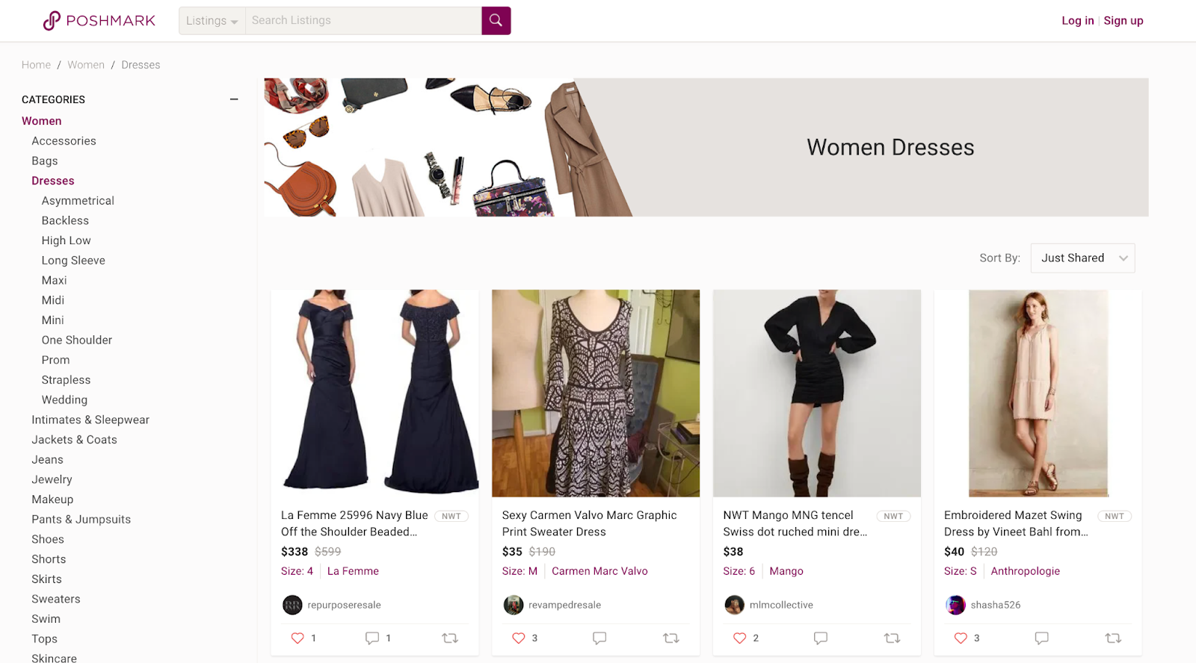Filter by One Shoulder dresses

(77, 340)
